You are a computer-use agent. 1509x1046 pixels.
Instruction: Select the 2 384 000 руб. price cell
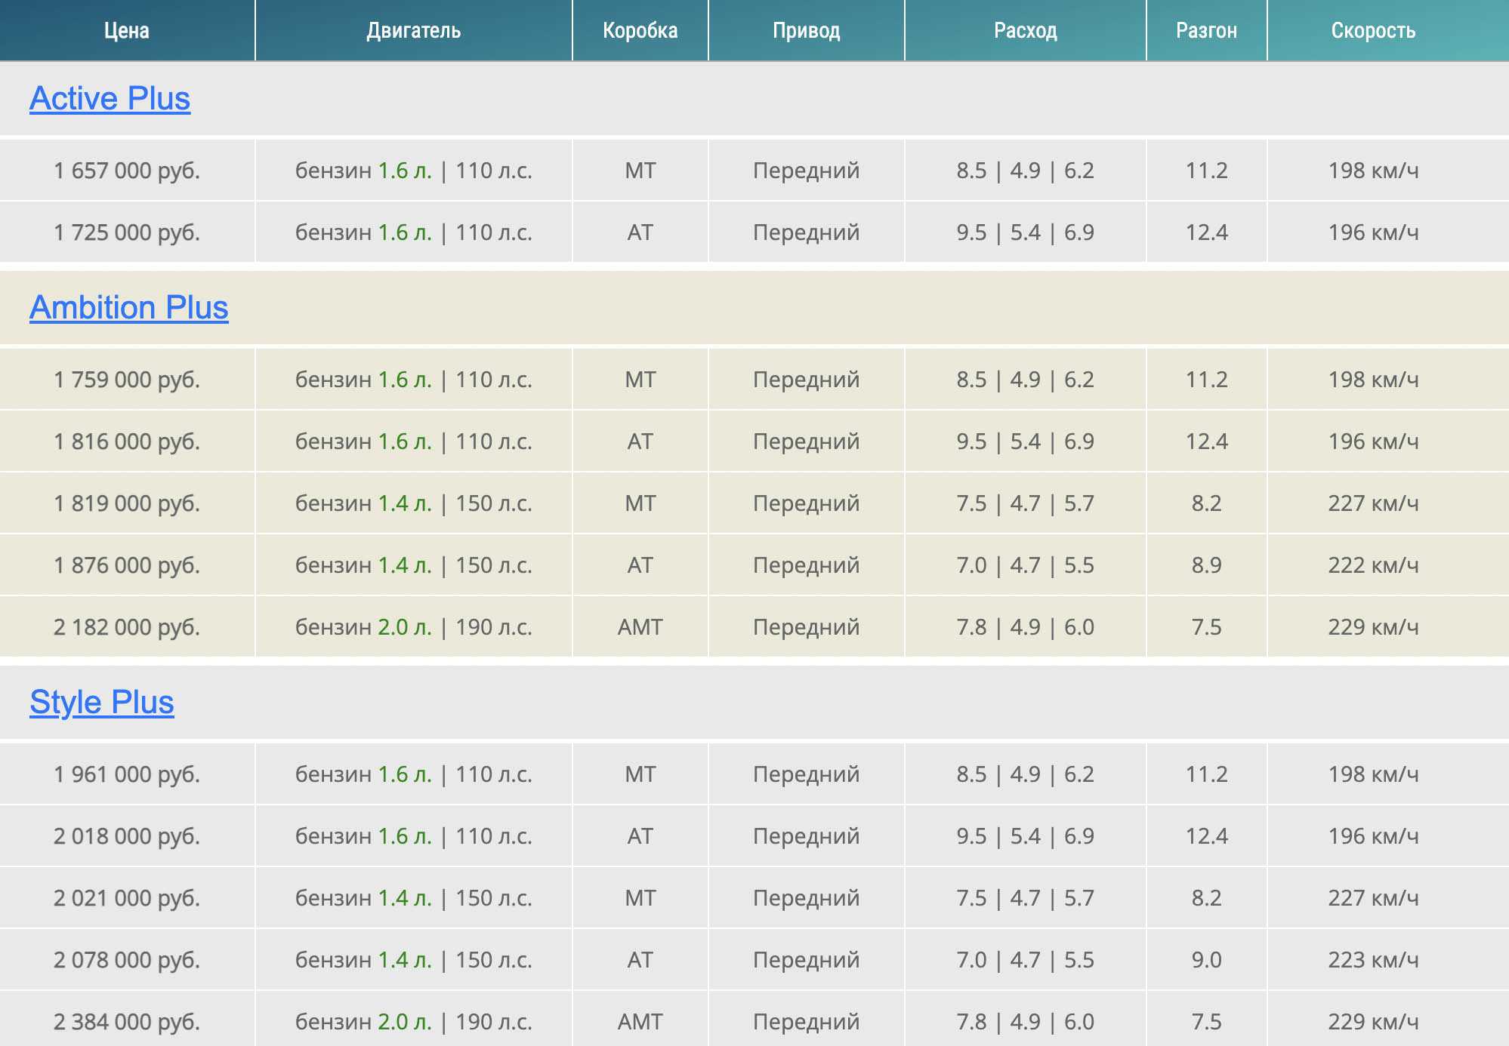pos(127,1022)
